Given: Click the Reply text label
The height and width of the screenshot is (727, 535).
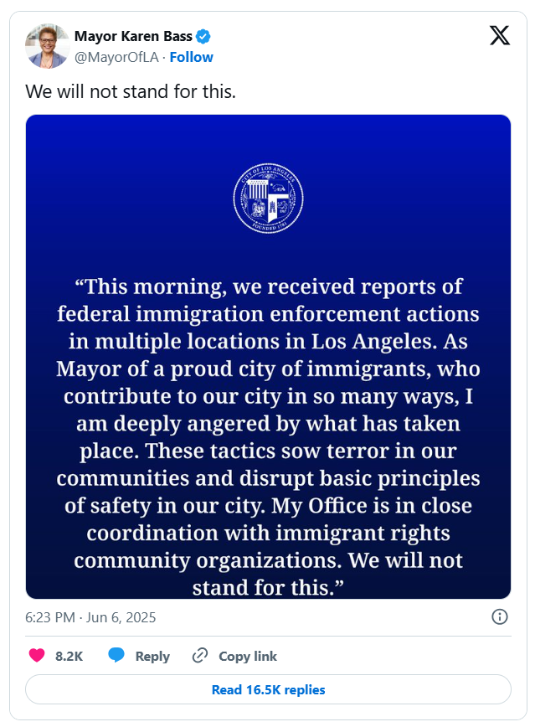Looking at the screenshot, I should coord(152,657).
